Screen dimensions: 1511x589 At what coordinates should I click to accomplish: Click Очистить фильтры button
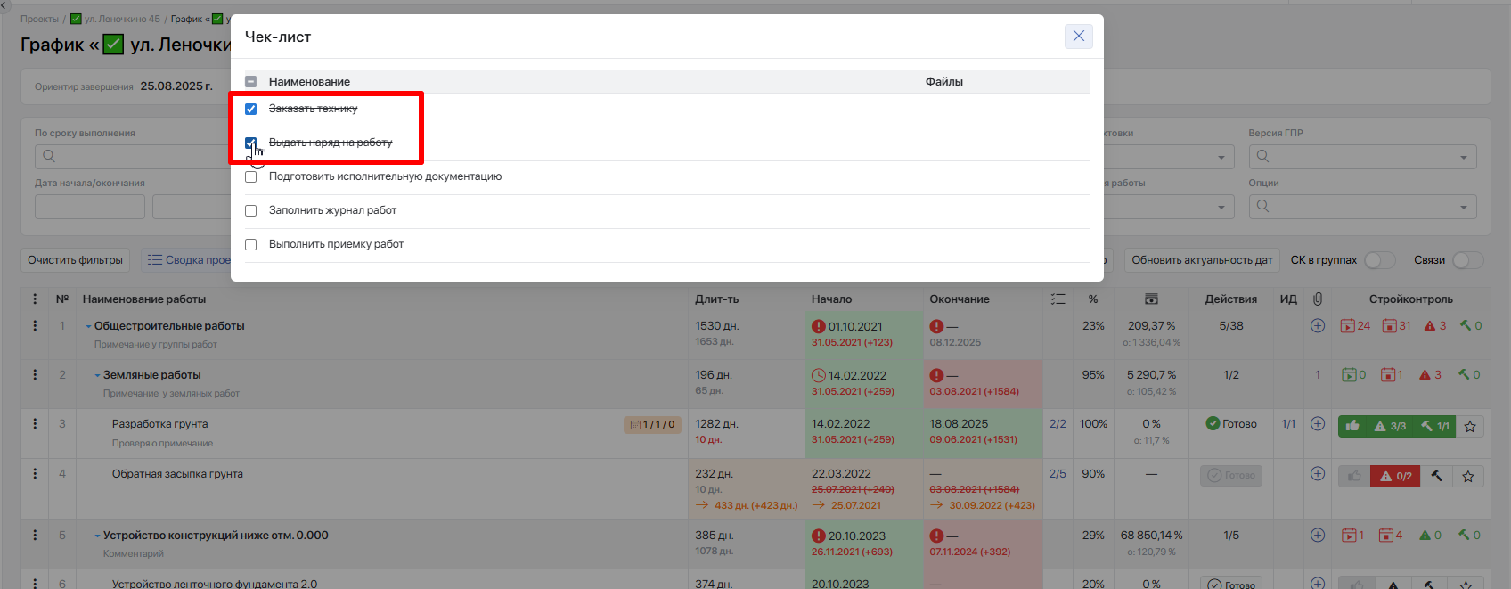[75, 260]
